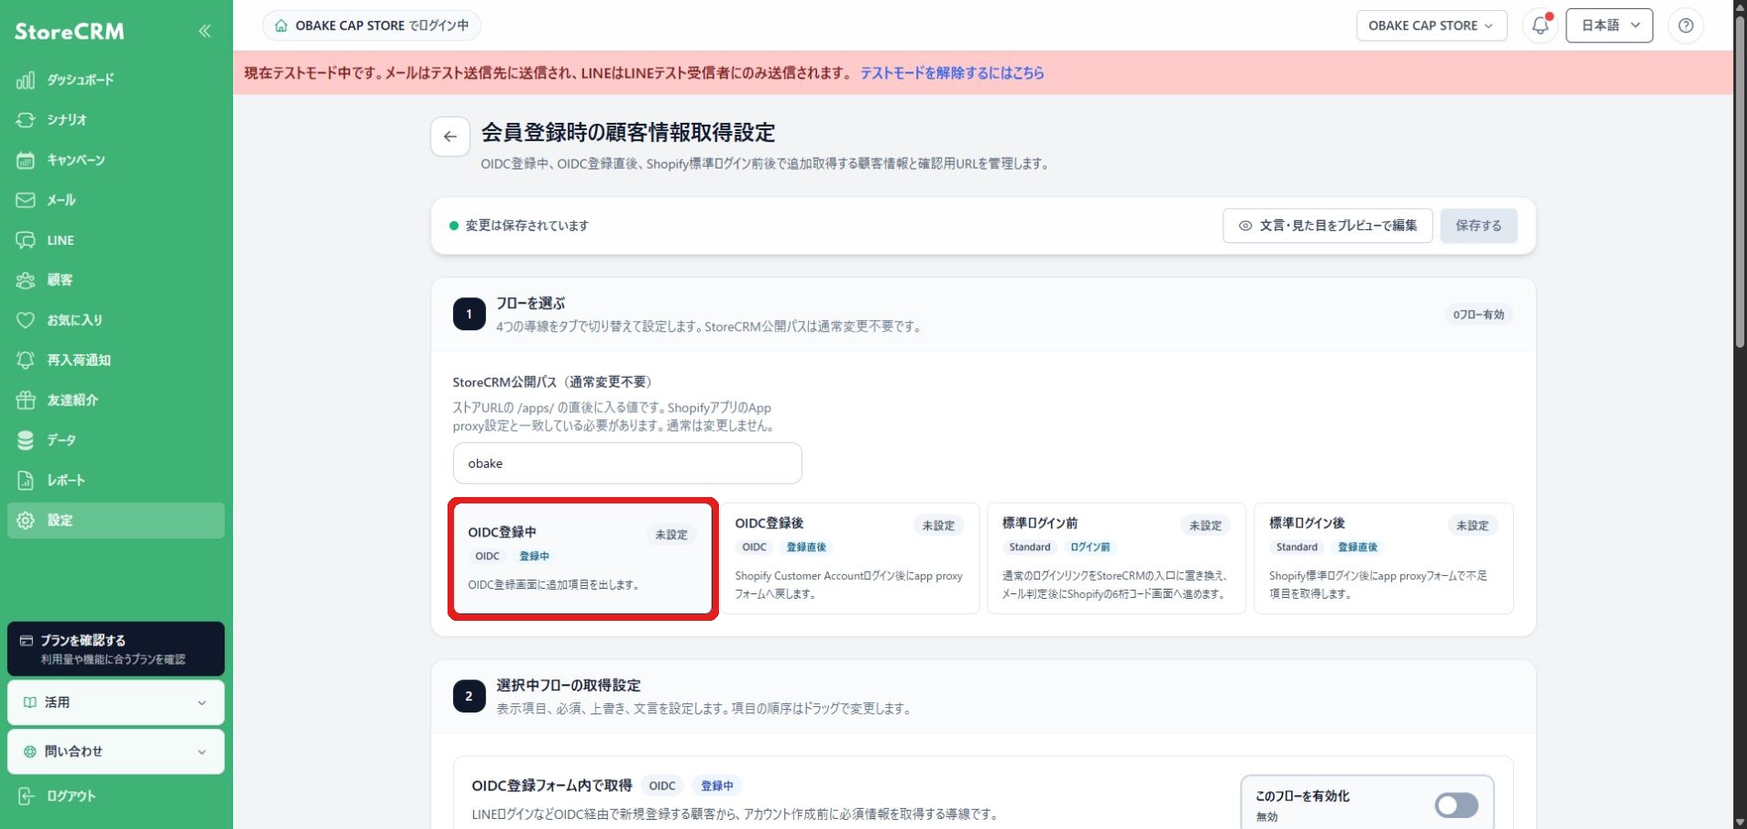The image size is (1747, 829).
Task: Go back using the left arrow button
Action: (x=450, y=137)
